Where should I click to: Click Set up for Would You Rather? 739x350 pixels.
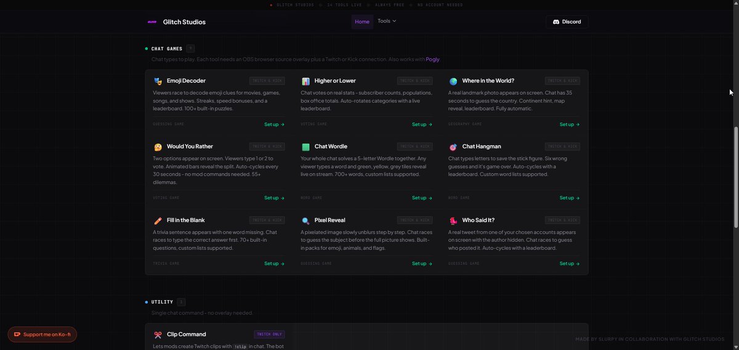coord(274,198)
